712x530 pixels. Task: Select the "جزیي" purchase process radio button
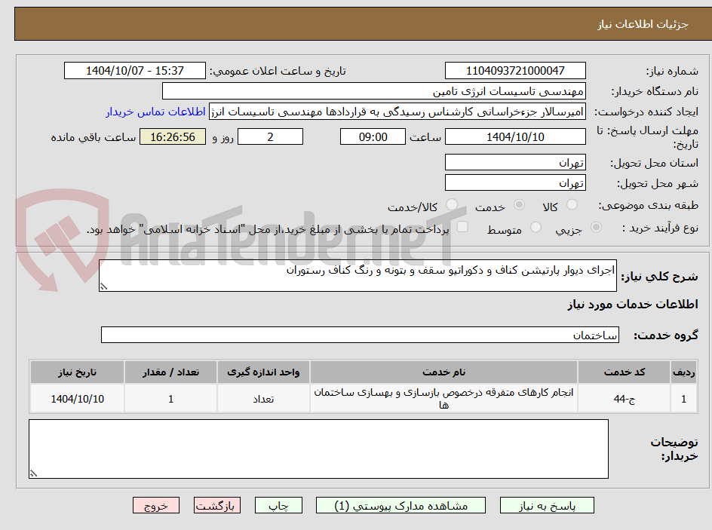tap(596, 226)
